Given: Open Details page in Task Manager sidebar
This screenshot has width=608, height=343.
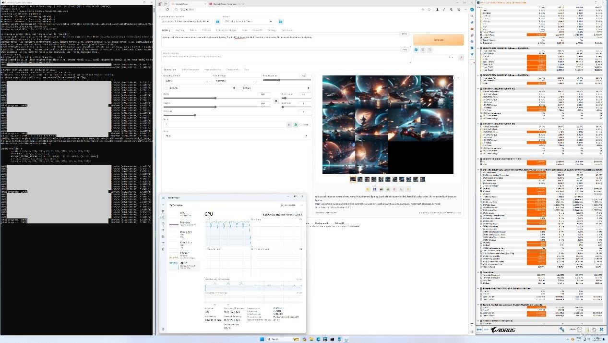Looking at the screenshot, I should [x=163, y=243].
